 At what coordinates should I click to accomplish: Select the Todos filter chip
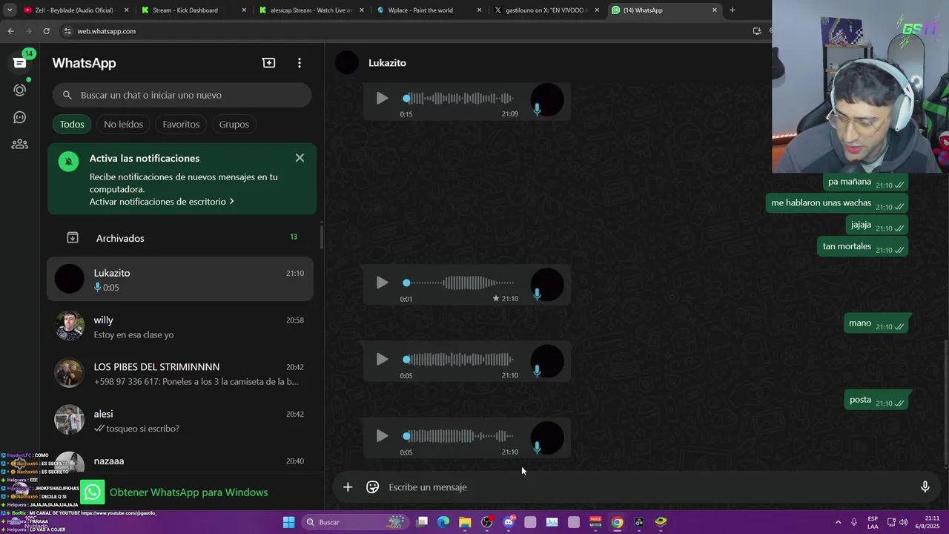pos(72,124)
